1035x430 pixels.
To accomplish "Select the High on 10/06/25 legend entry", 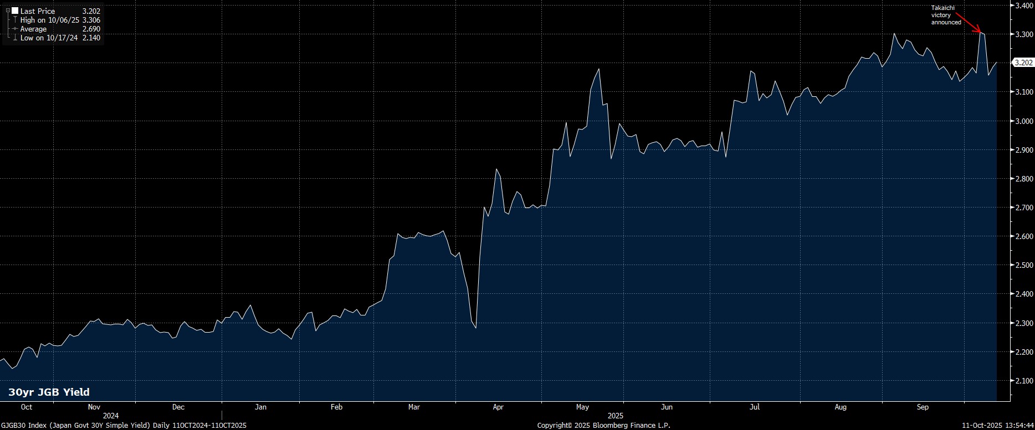I will (x=51, y=20).
